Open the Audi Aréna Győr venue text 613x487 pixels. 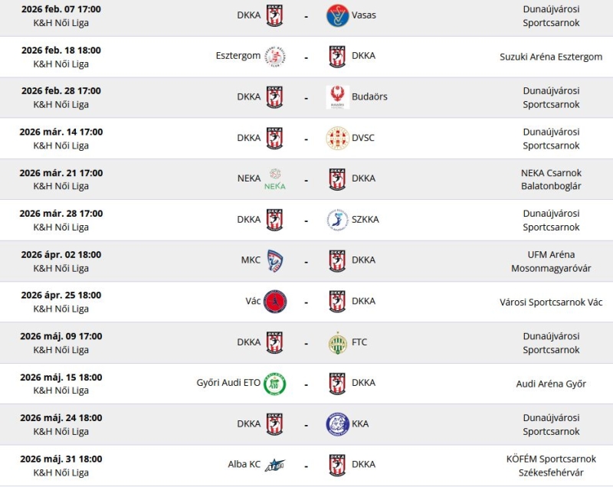[551, 384]
